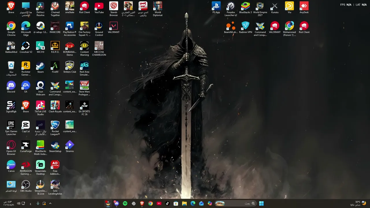Launch the Ground Control icon
Screen dimensions: 370x208
99,29
